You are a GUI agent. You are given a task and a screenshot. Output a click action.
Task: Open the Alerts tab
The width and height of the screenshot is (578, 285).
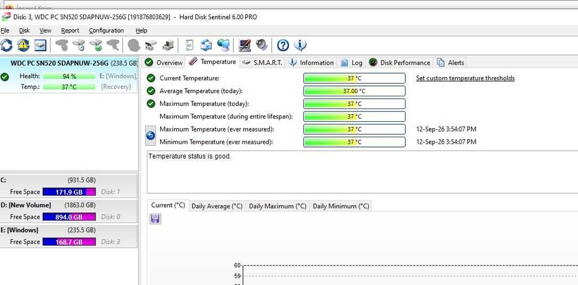click(x=450, y=62)
